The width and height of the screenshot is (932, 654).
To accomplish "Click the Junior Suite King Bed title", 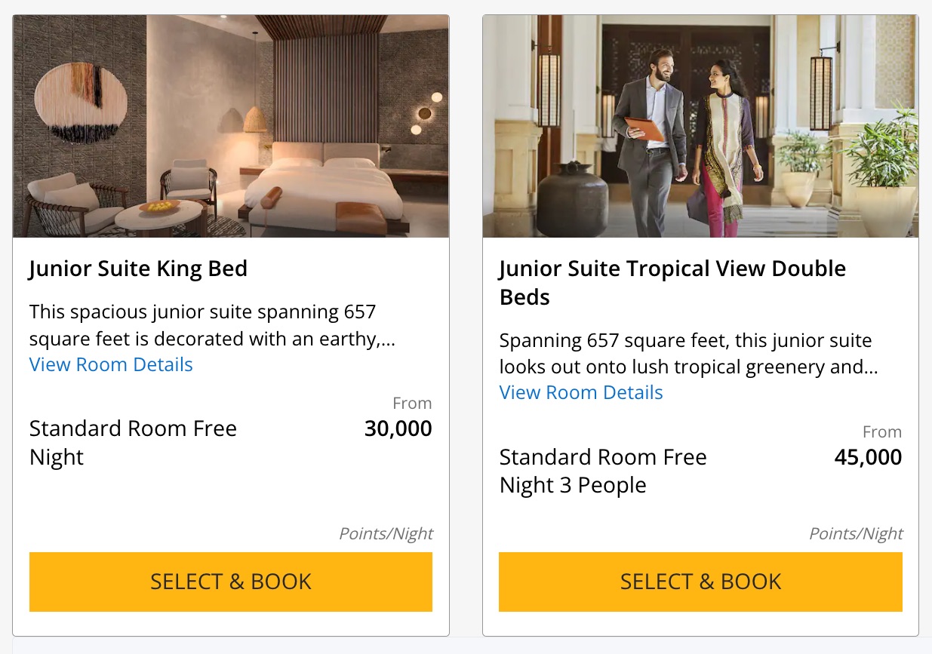I will 138,269.
